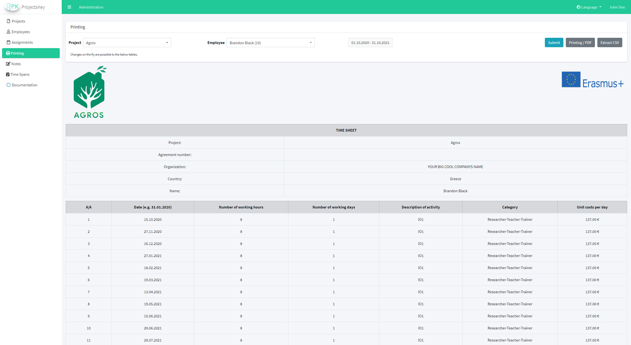Screen dimensions: 631x345
Task: Select the Printing sidebar menu item
Action: [x=31, y=53]
